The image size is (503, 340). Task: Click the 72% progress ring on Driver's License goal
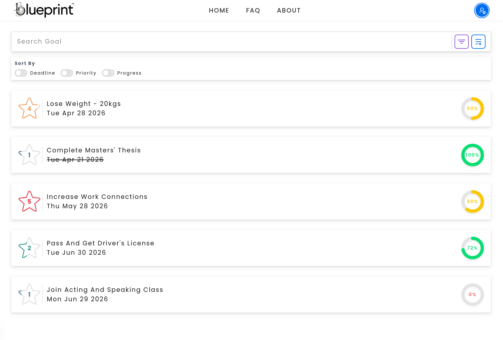472,248
